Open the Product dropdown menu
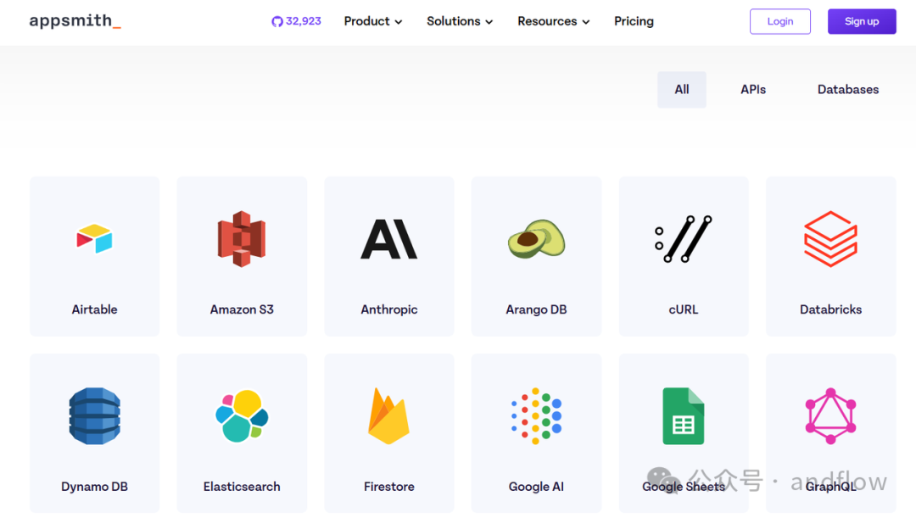 (x=372, y=21)
